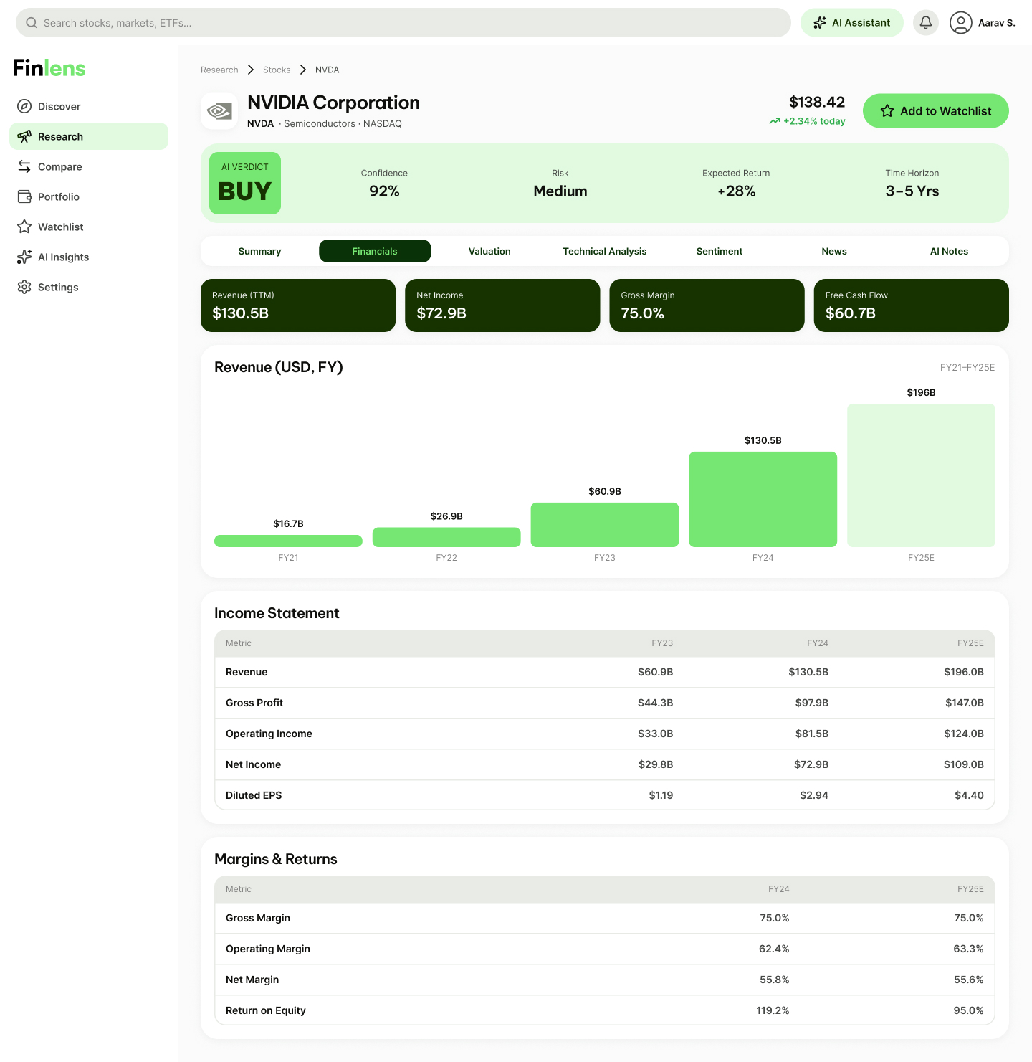The width and height of the screenshot is (1032, 1062).
Task: Click the Research breadcrumb link
Action: click(219, 70)
